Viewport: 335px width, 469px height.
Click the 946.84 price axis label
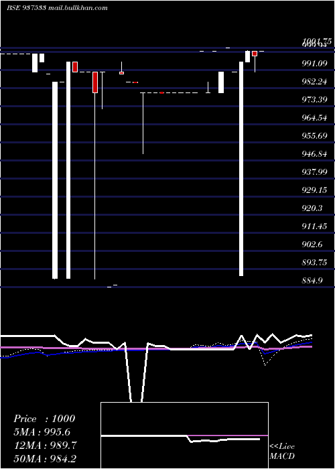coord(314,154)
